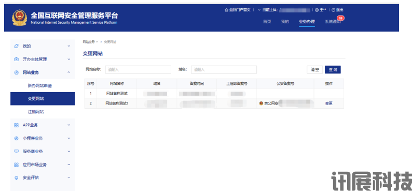The height and width of the screenshot is (191, 412).
Task: Expand 开办主体管理 section chevron
Action: pos(69,59)
